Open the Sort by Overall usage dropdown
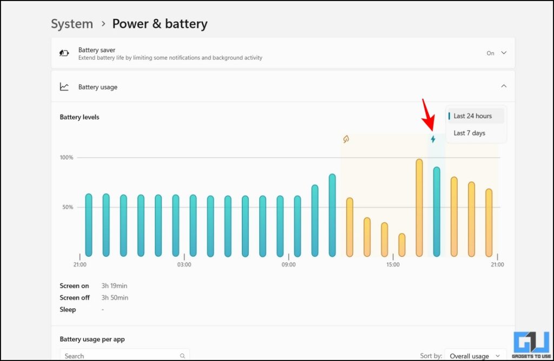554x361 pixels. 475,356
